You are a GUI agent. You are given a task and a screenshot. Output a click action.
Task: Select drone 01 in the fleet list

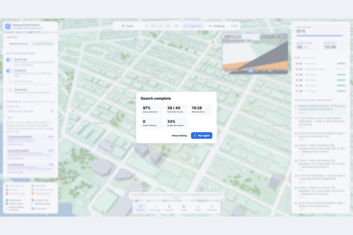tap(320, 63)
